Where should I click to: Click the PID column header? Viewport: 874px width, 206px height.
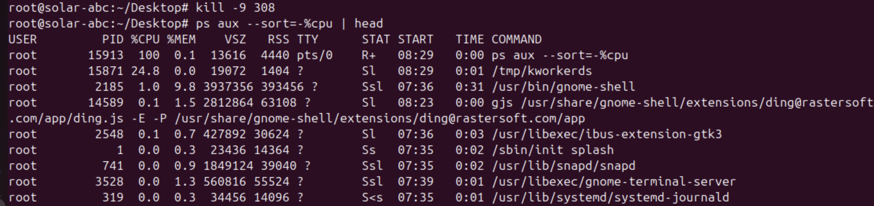point(112,39)
